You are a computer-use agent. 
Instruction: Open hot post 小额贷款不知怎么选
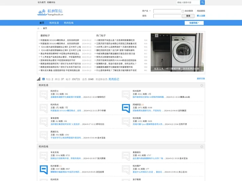(115, 40)
